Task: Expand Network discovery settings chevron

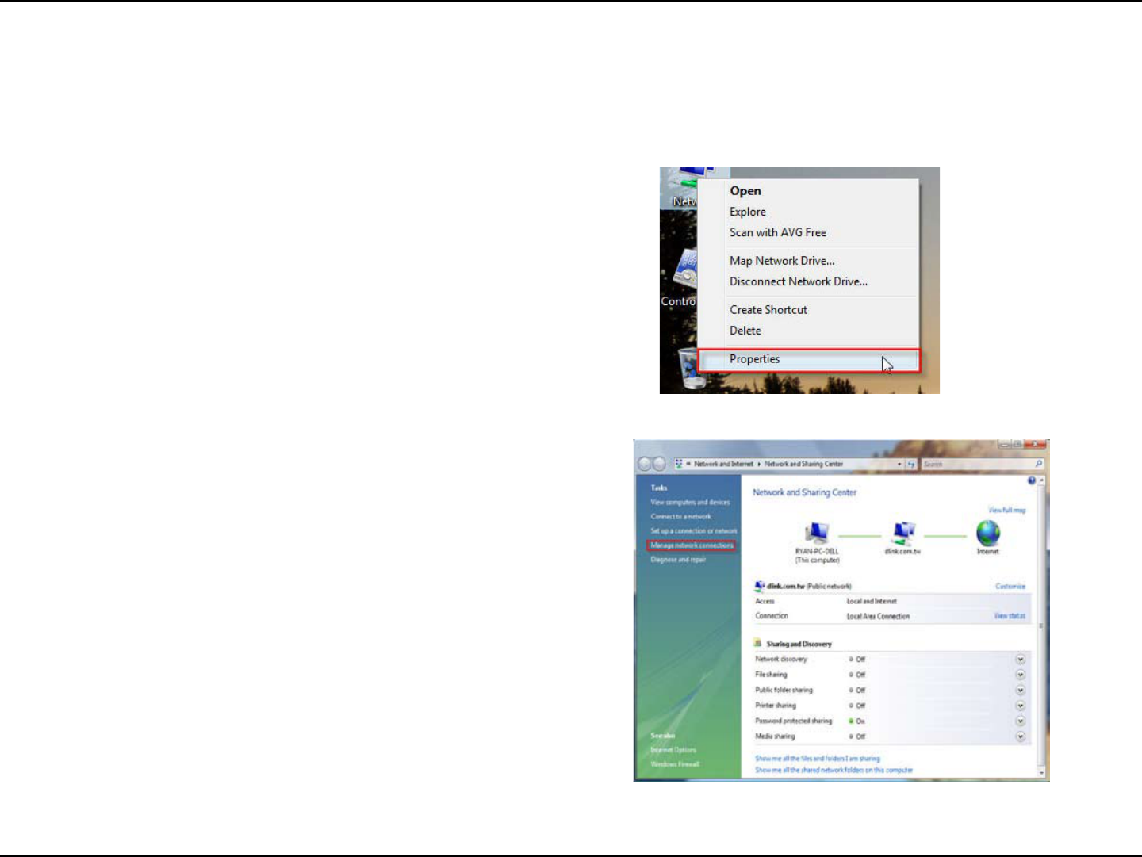Action: pos(1020,660)
